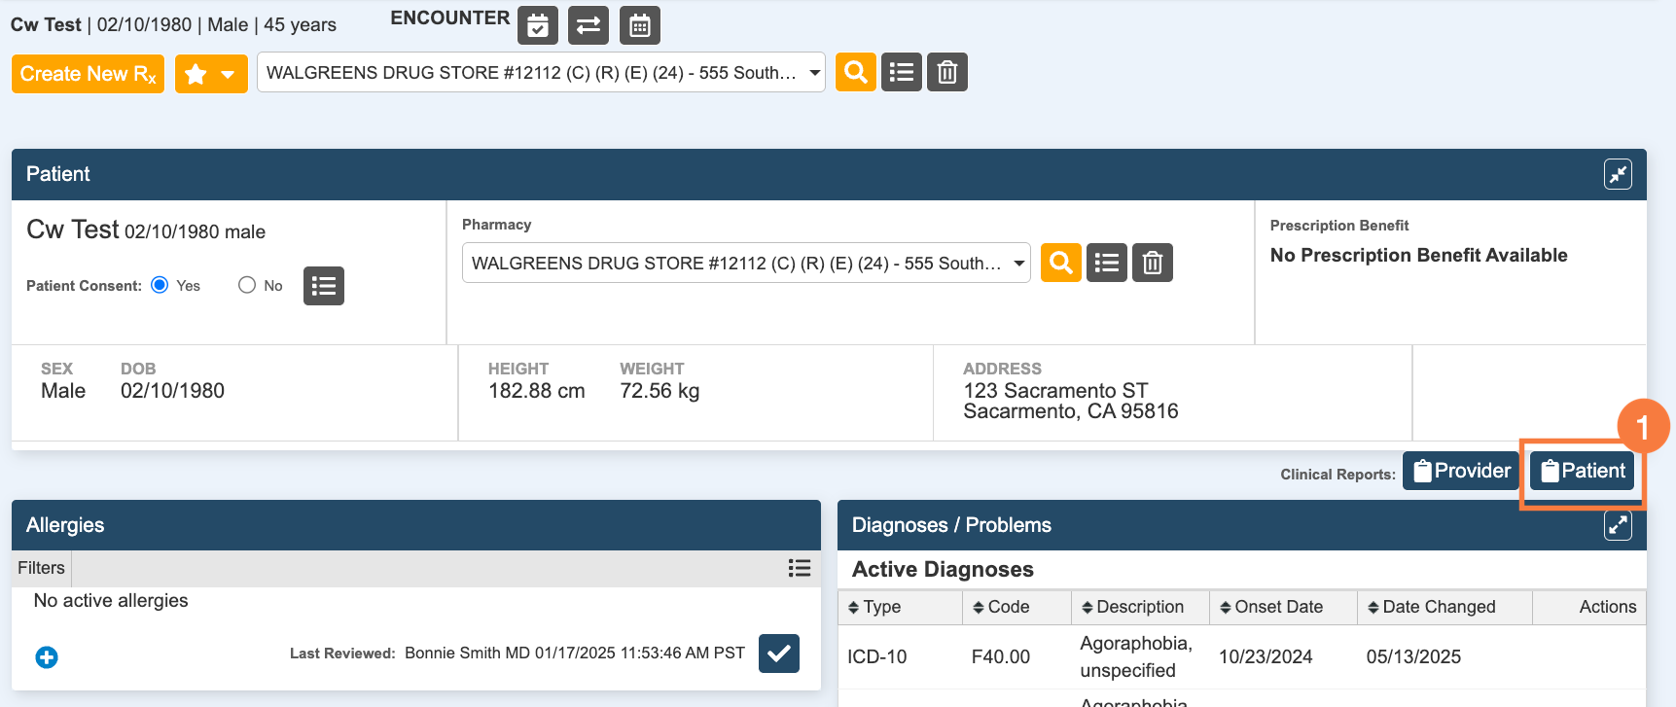Click the encounter calendar-check icon
The image size is (1676, 707).
point(538,25)
